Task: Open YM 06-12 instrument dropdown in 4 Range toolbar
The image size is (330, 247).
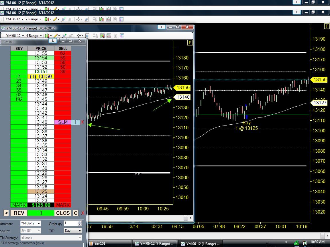Action: click(15, 36)
